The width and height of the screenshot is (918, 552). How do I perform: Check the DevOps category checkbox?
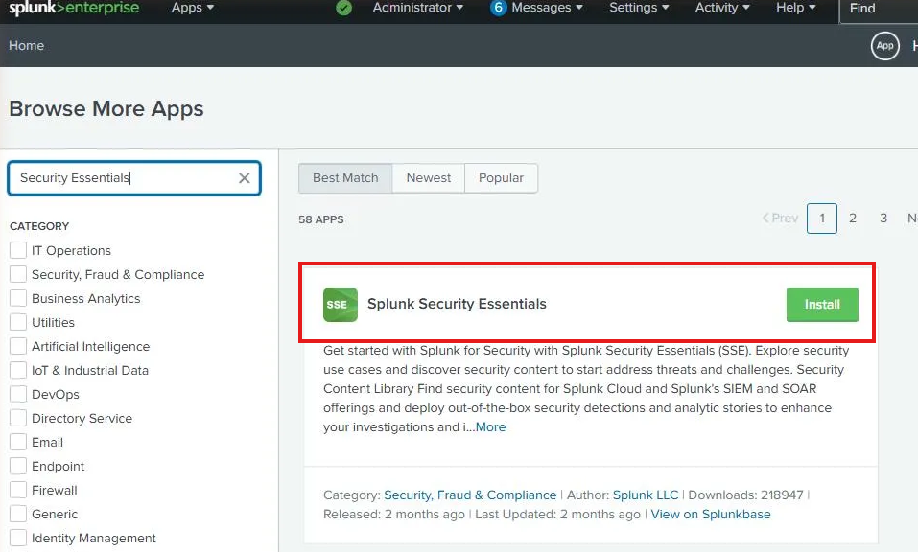click(16, 394)
